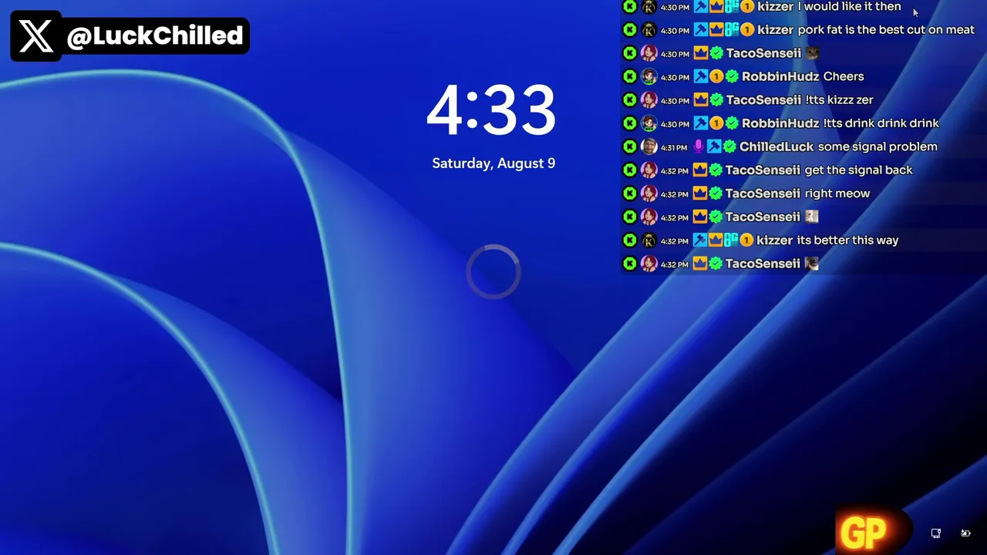Click TacoSenseii avatar on 'right meow' row
The height and width of the screenshot is (555, 987).
[649, 193]
